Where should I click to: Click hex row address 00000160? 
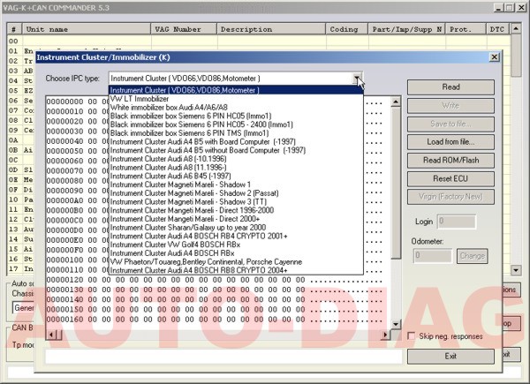(x=64, y=320)
